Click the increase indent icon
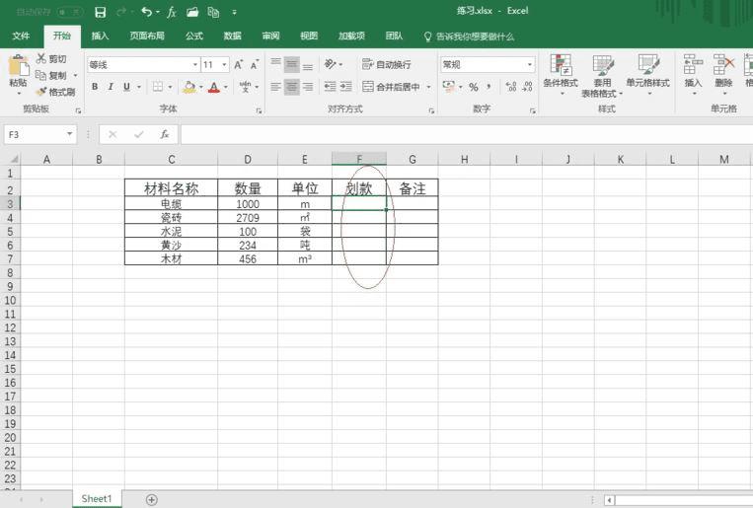This screenshot has width=753, height=508. (x=346, y=87)
